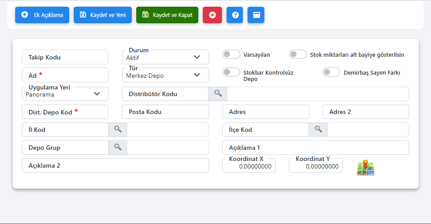Click Kaydet ve Kapat button
This screenshot has height=224, width=431.
[x=167, y=15]
